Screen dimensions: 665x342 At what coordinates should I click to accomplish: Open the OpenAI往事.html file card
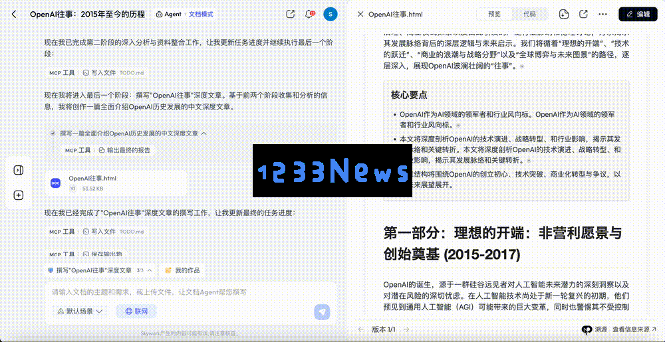pyautogui.click(x=116, y=183)
